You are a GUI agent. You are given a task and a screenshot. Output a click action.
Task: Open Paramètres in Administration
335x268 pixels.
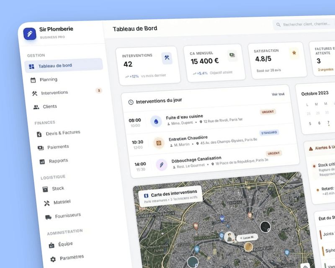pyautogui.click(x=72, y=257)
